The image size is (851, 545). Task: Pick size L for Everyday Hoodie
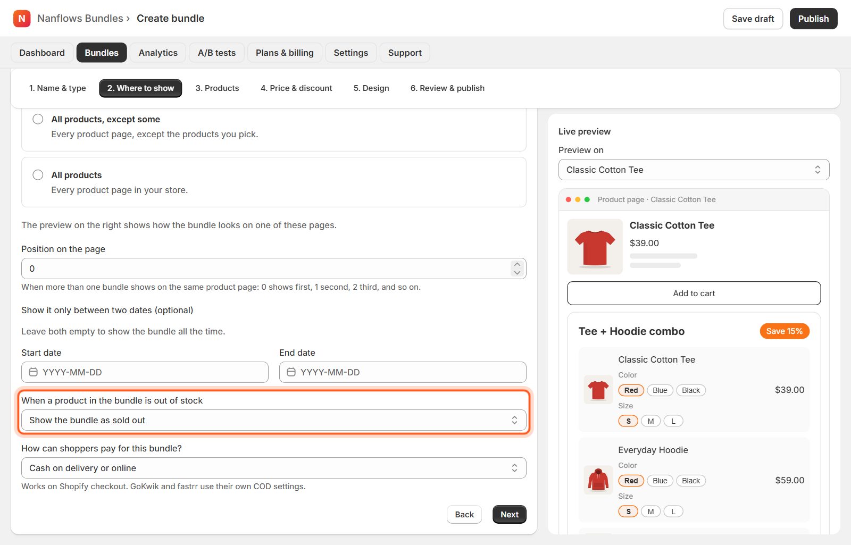point(673,512)
